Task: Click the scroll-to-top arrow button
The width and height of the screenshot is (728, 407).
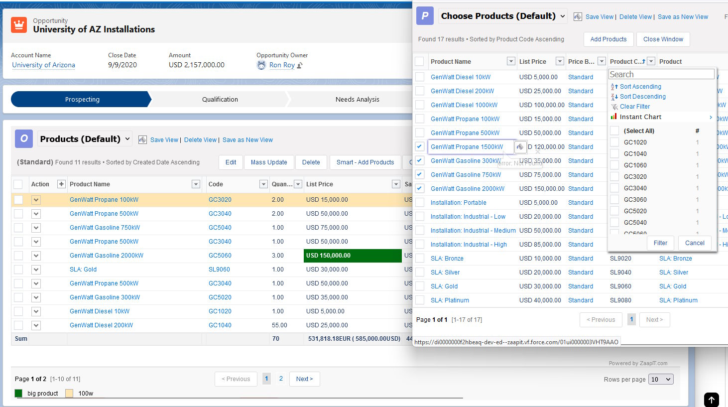Action: click(x=711, y=400)
